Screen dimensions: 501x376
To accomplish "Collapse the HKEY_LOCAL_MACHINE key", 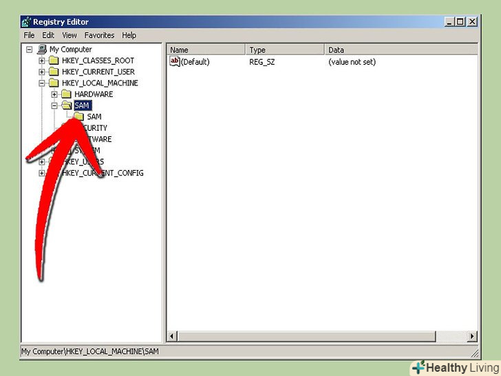I will click(x=42, y=83).
